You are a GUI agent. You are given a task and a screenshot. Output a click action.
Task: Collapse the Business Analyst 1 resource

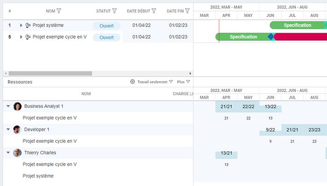point(8,106)
